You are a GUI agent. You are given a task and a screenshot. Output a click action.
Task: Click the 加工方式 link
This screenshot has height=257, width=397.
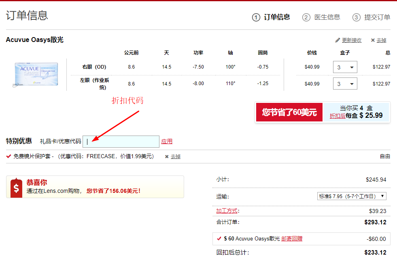coord(227,211)
